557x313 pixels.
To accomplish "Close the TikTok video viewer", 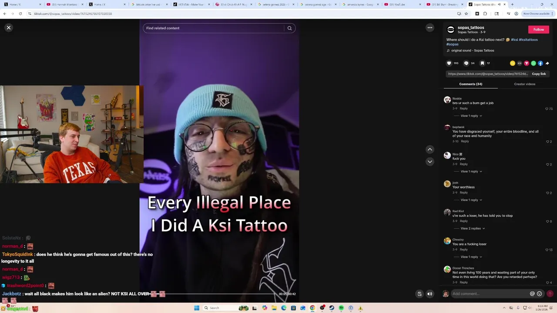I will point(8,27).
